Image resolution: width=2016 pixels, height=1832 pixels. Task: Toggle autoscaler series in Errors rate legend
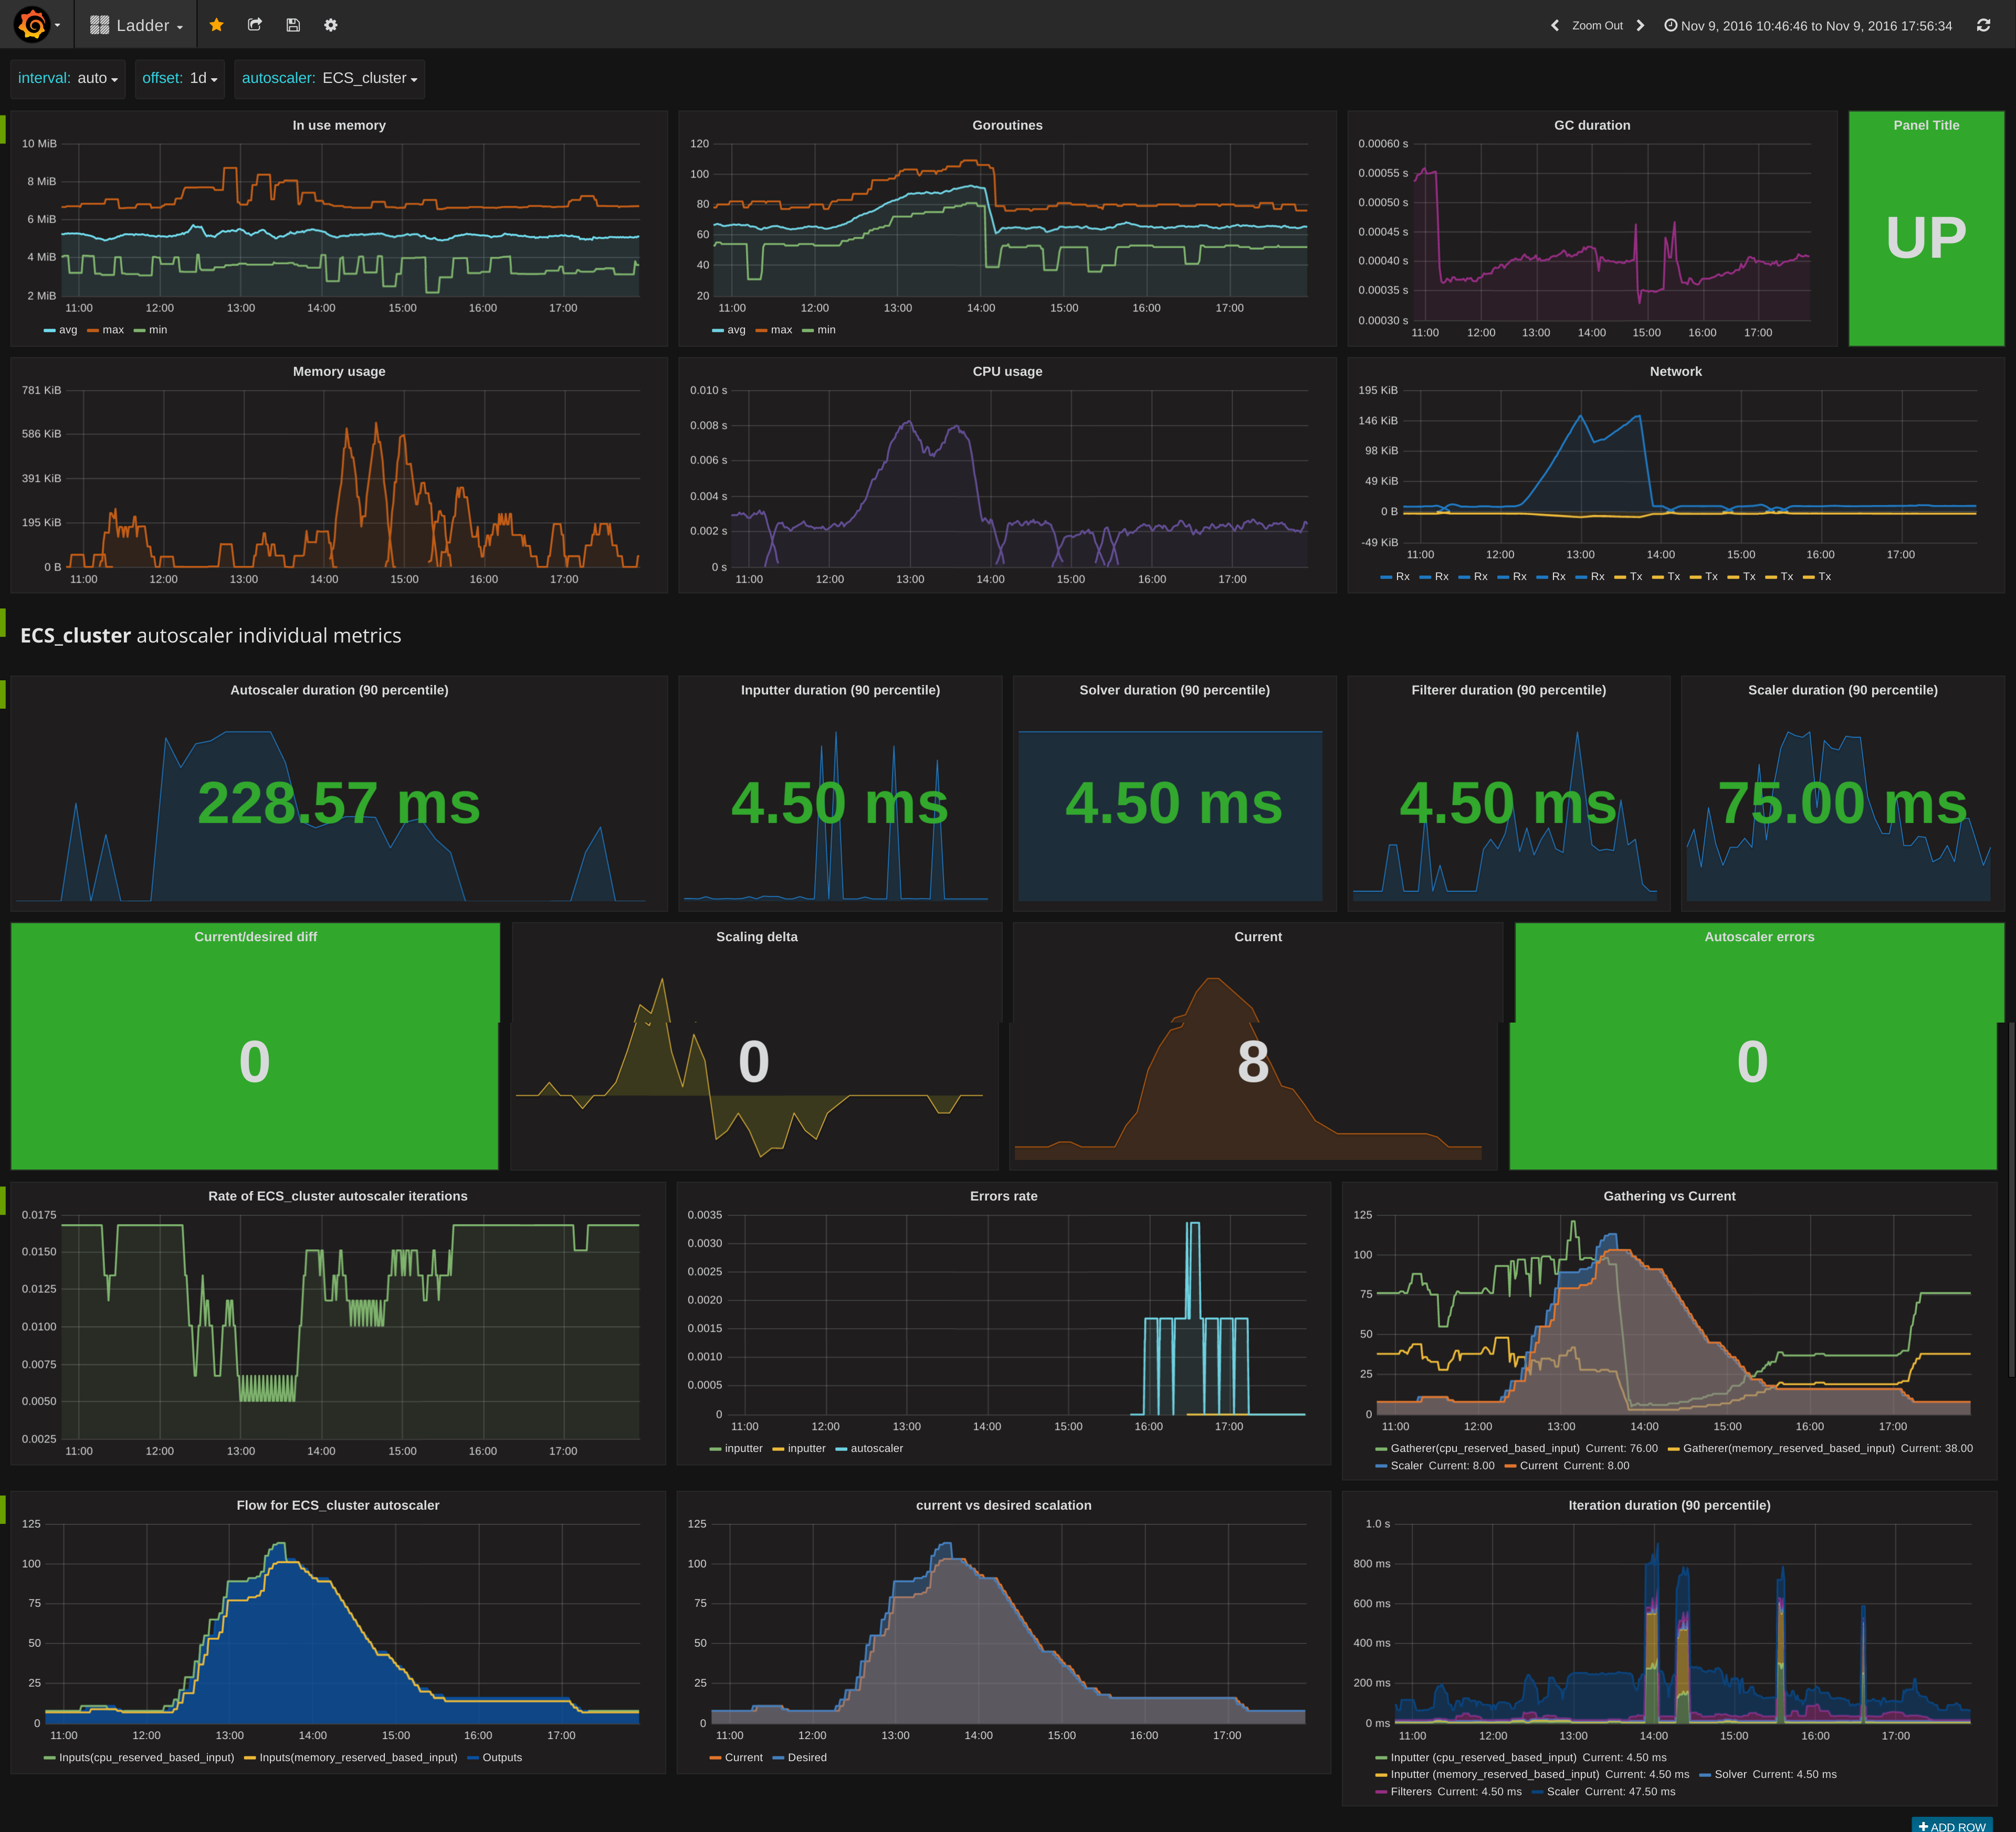coord(876,1448)
